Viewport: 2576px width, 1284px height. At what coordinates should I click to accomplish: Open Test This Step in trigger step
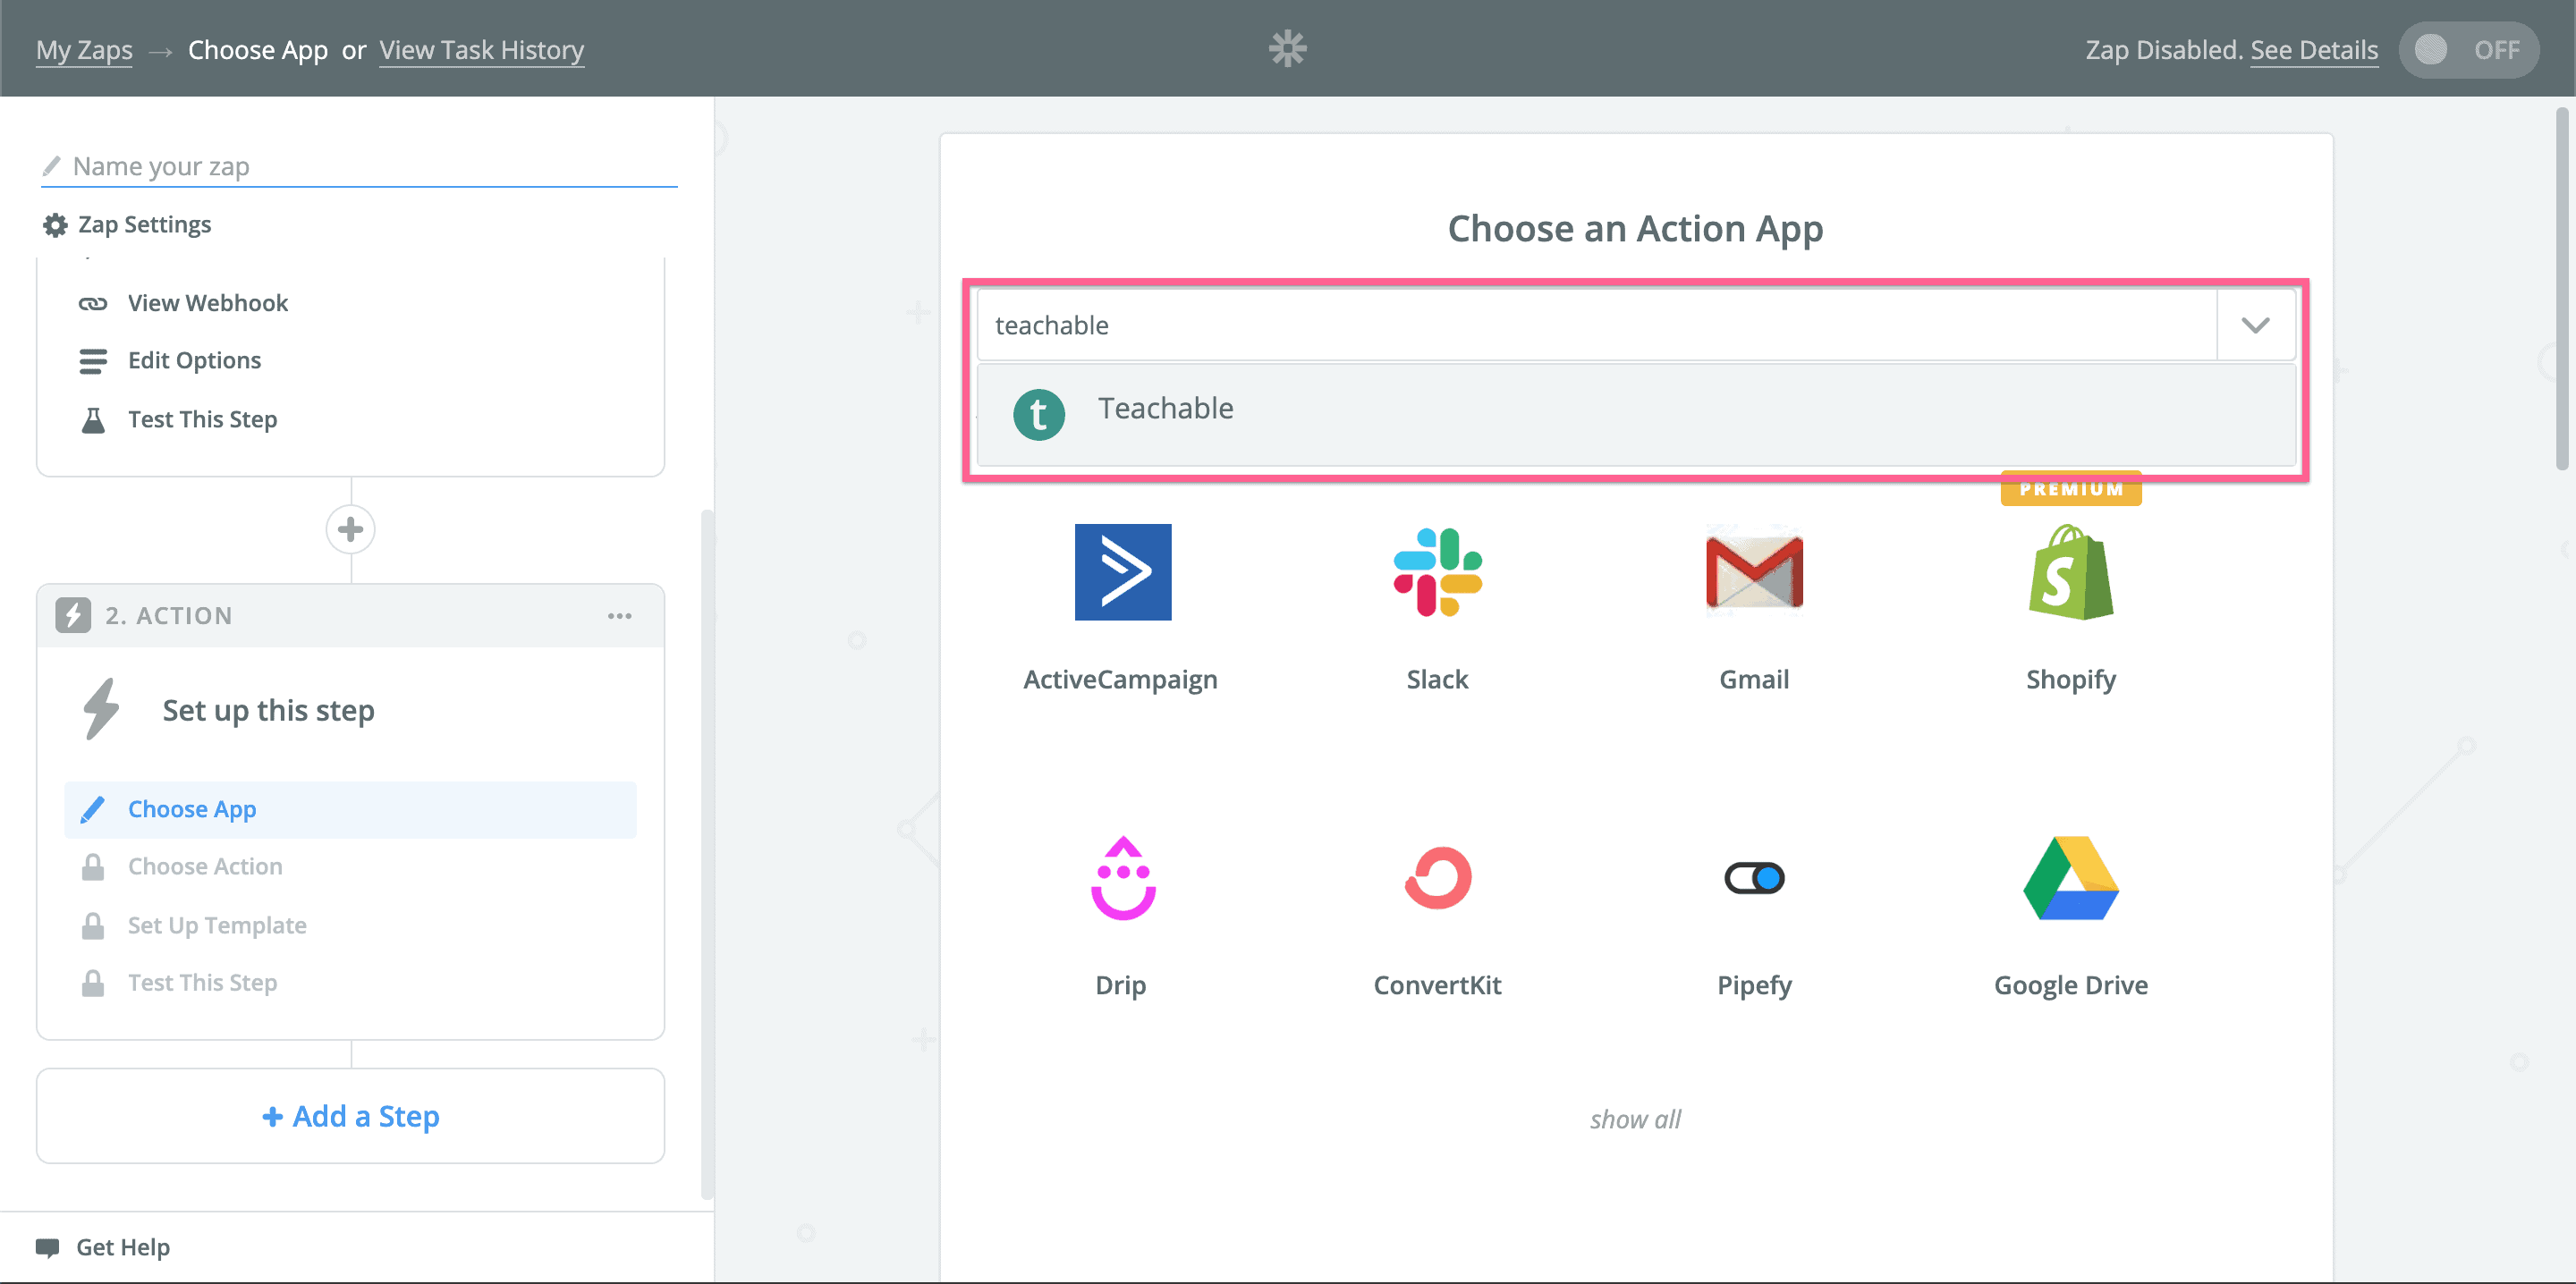202,419
